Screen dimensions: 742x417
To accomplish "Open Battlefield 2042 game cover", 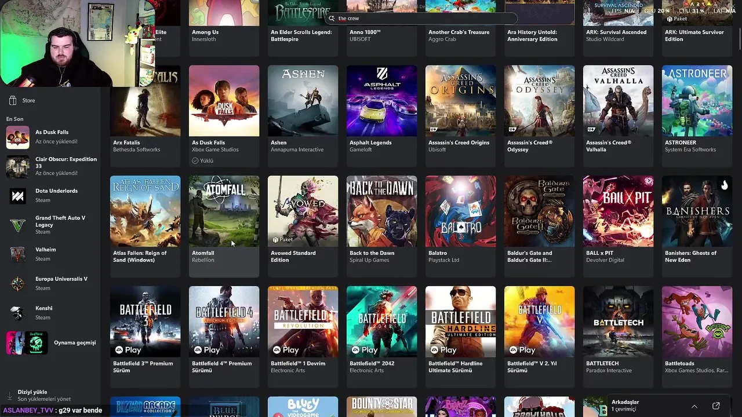I will point(381,322).
